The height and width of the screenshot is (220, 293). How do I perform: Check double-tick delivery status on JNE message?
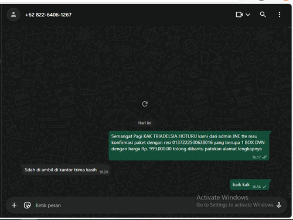click(x=264, y=157)
